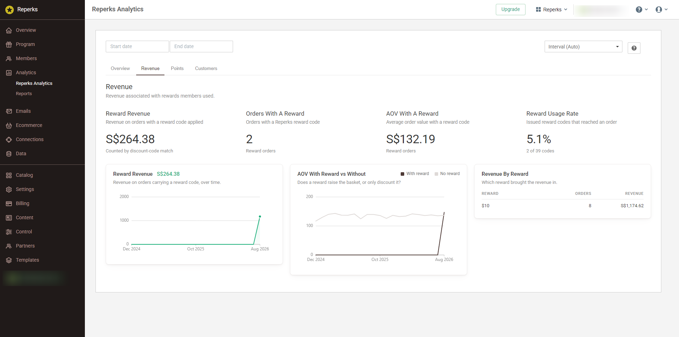This screenshot has width=679, height=337.
Task: Toggle the With reward legend series
Action: (x=415, y=174)
